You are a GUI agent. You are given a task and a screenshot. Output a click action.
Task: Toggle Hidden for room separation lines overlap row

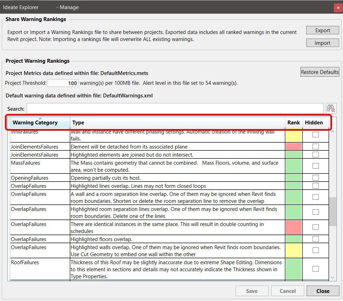click(316, 212)
